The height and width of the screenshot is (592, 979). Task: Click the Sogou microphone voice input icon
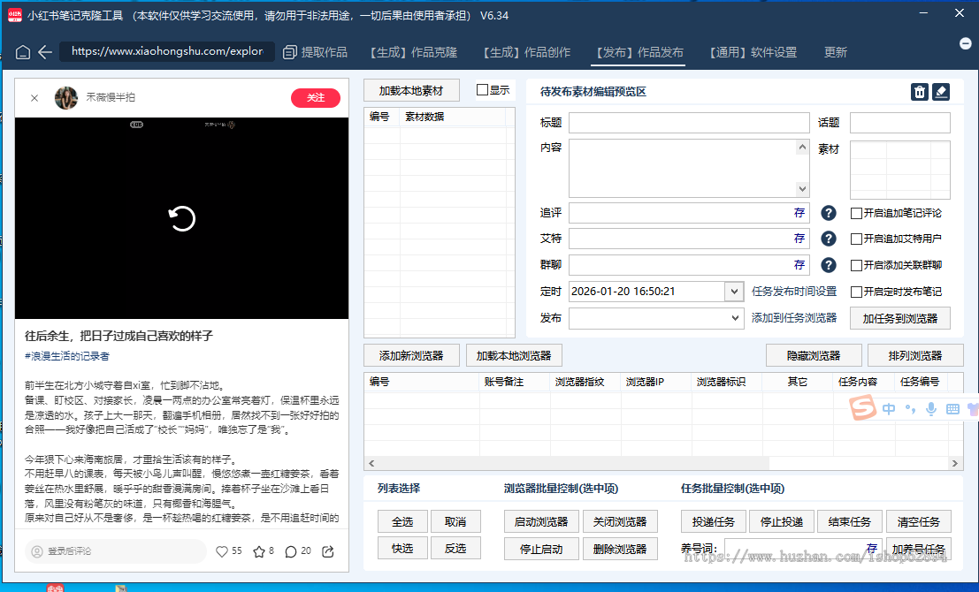pos(931,409)
